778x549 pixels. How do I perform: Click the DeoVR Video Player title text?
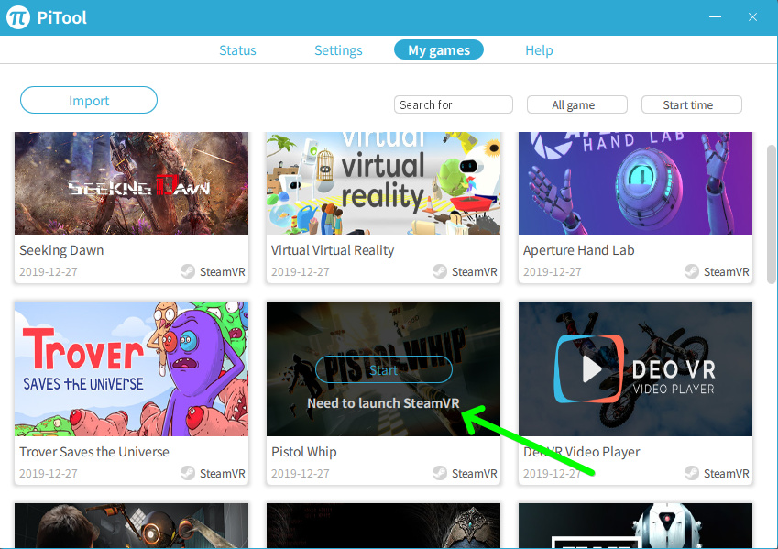(582, 452)
